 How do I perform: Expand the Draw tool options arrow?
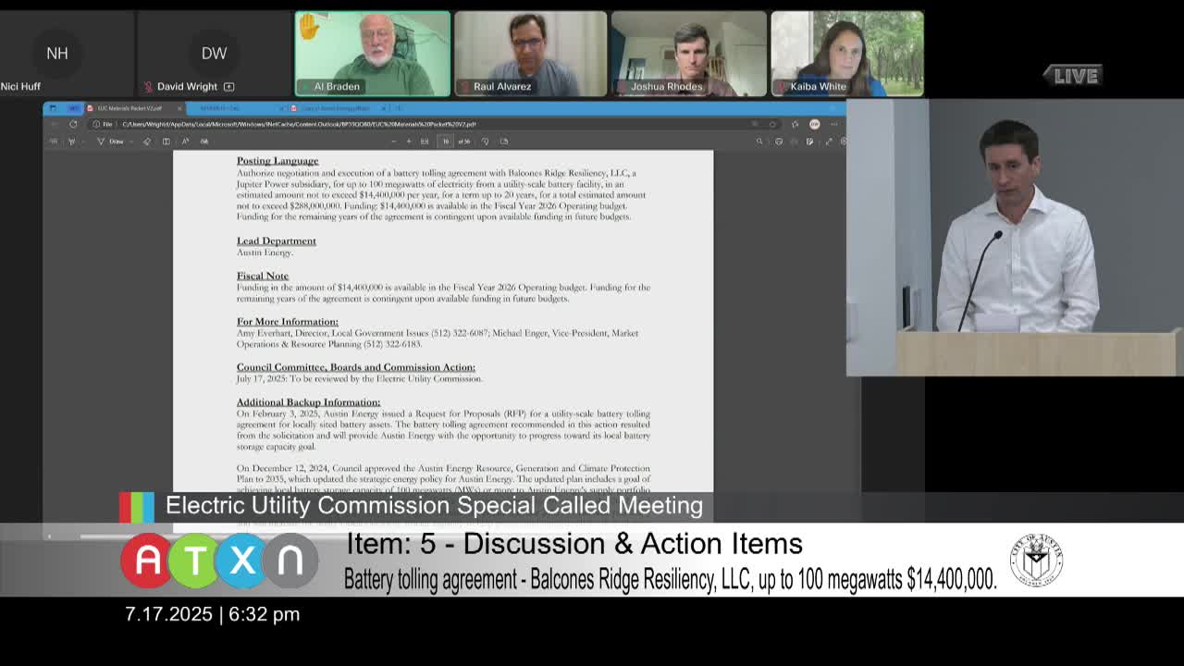131,142
